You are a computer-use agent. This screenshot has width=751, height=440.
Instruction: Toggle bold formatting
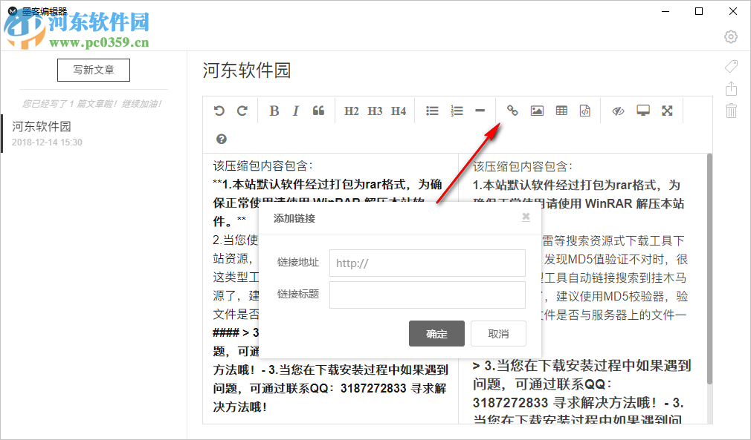pos(274,110)
